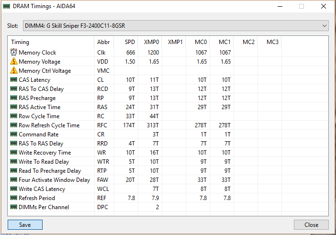Click the RAM icon beside Row Refresh Cycle Time
Screen dimensions: 336x235
click(x=14, y=125)
